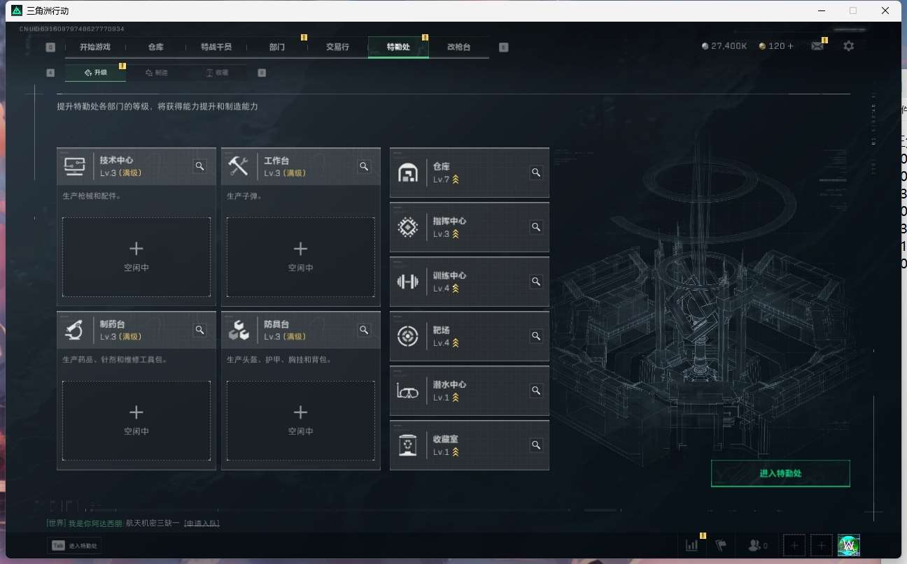Click the magnifier for 靶场

tap(536, 336)
